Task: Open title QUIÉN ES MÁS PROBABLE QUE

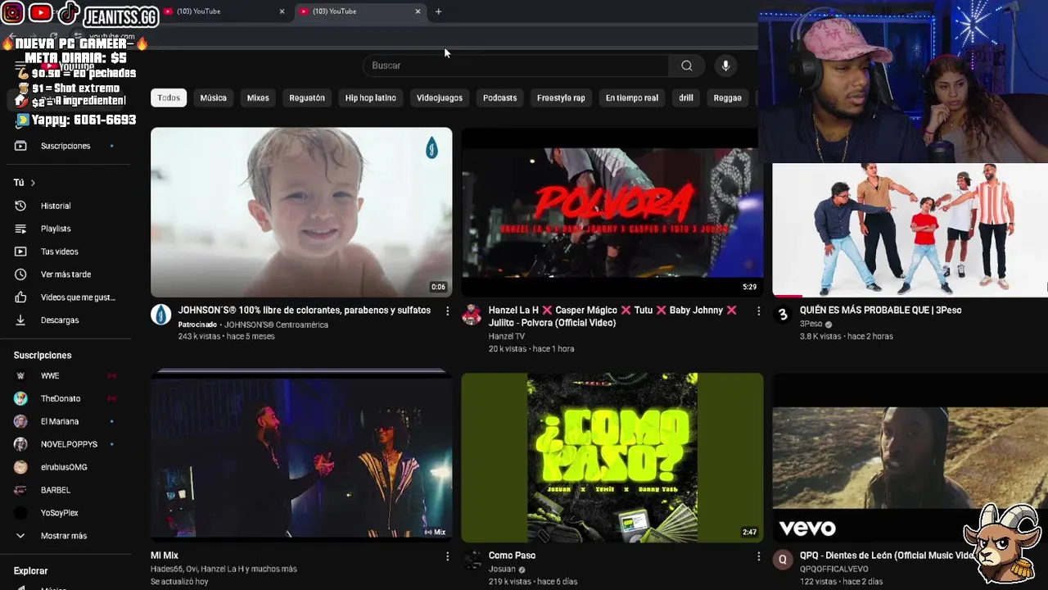Action: [880, 311]
